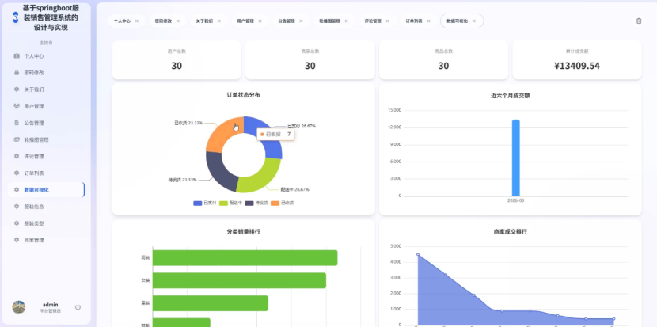This screenshot has width=657, height=327.
Task: Click the dark 待发货 pie slice
Action: click(220, 171)
